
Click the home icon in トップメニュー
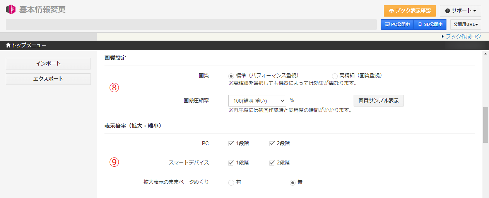coord(9,46)
